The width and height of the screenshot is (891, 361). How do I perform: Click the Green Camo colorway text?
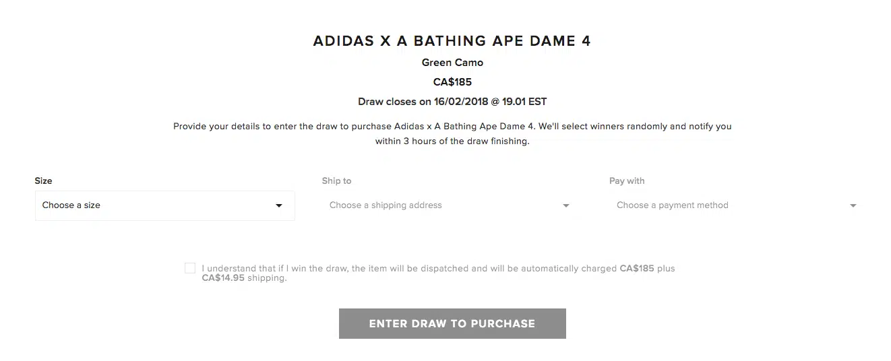point(452,63)
